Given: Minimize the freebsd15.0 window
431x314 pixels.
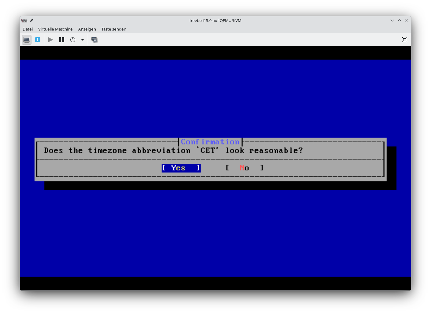Looking at the screenshot, I should click(392, 20).
